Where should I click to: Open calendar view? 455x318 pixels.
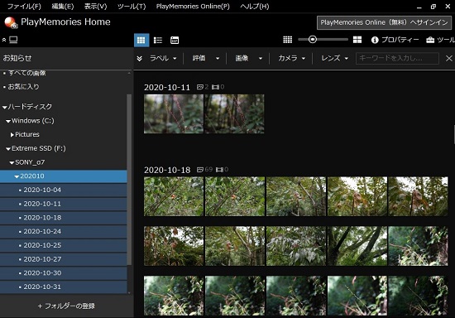point(175,40)
